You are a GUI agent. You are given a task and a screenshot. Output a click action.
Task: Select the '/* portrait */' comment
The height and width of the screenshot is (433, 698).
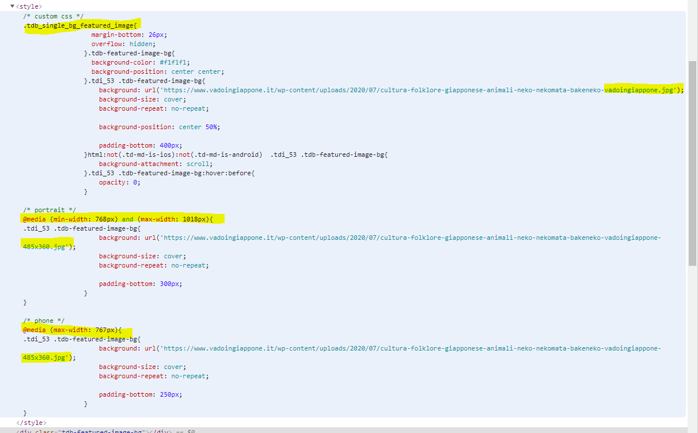(50, 210)
